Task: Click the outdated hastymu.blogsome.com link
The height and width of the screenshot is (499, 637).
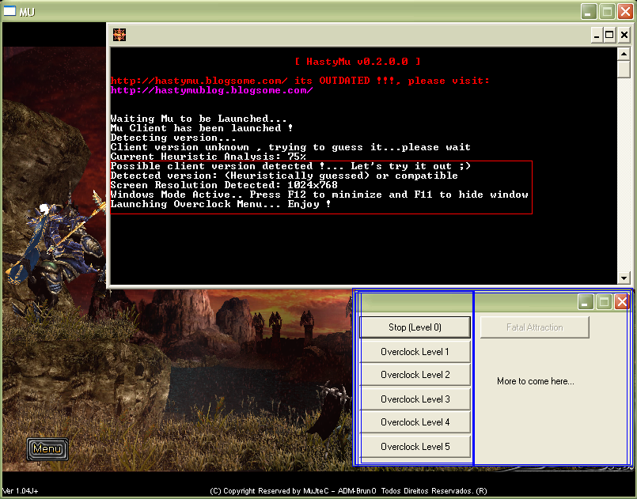Action: [199, 81]
